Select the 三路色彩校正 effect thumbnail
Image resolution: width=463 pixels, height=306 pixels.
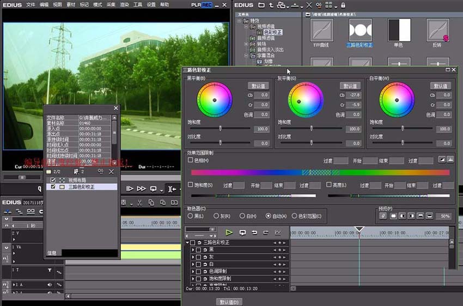coord(360,30)
